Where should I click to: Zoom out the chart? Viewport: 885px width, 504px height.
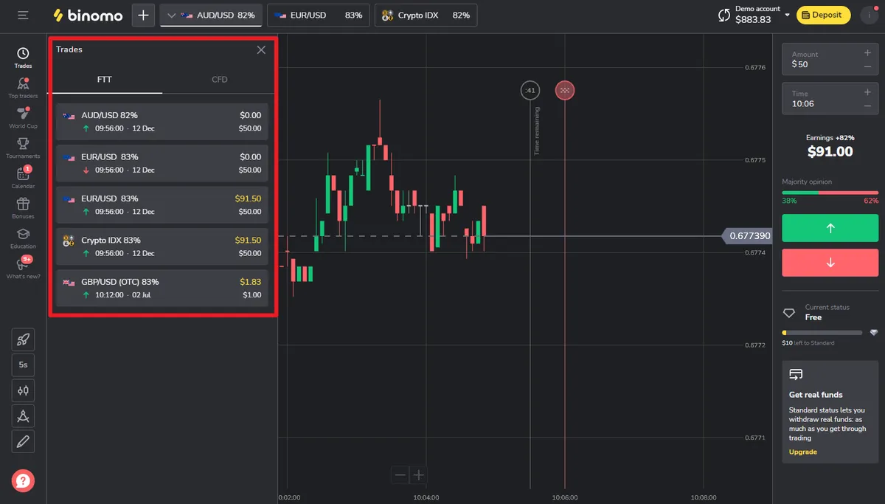pyautogui.click(x=400, y=475)
